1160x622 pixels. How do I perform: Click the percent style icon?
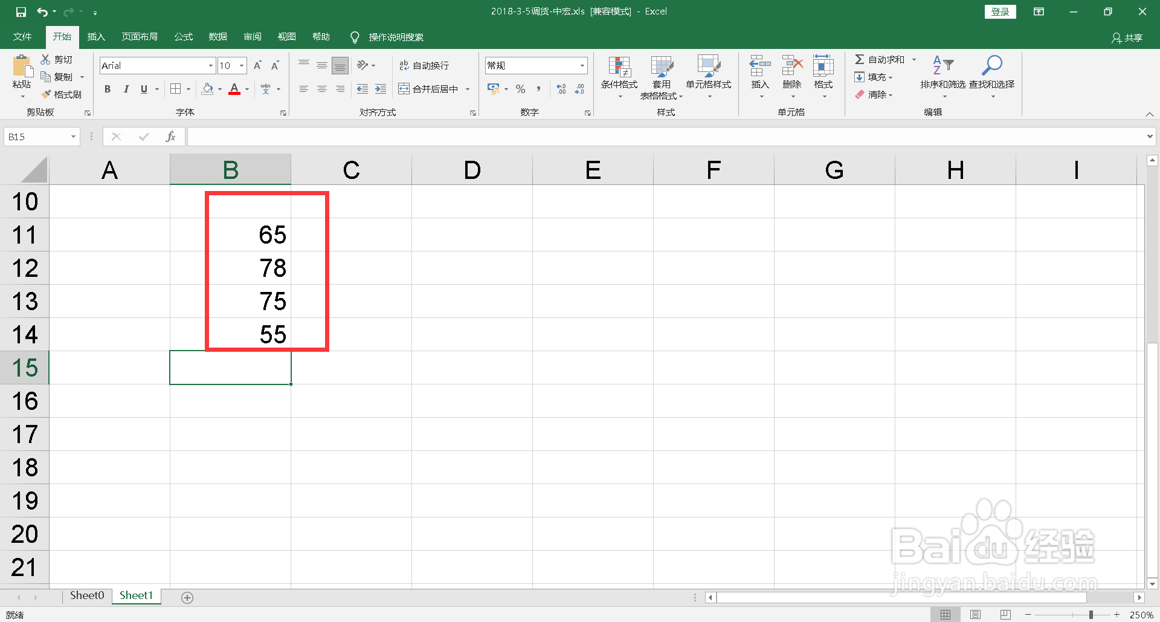(521, 89)
